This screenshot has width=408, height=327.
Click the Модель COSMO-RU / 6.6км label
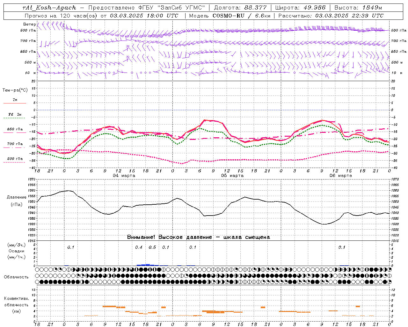(x=230, y=16)
